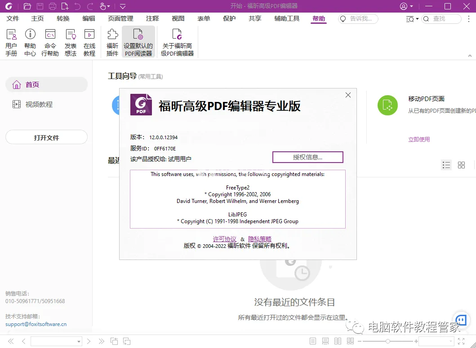The image size is (476, 348).
Task: Click the zoom slider handle
Action: point(387,341)
